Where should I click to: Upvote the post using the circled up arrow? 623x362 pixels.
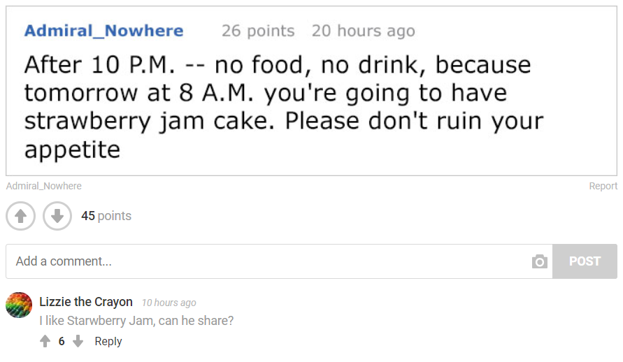(x=21, y=216)
